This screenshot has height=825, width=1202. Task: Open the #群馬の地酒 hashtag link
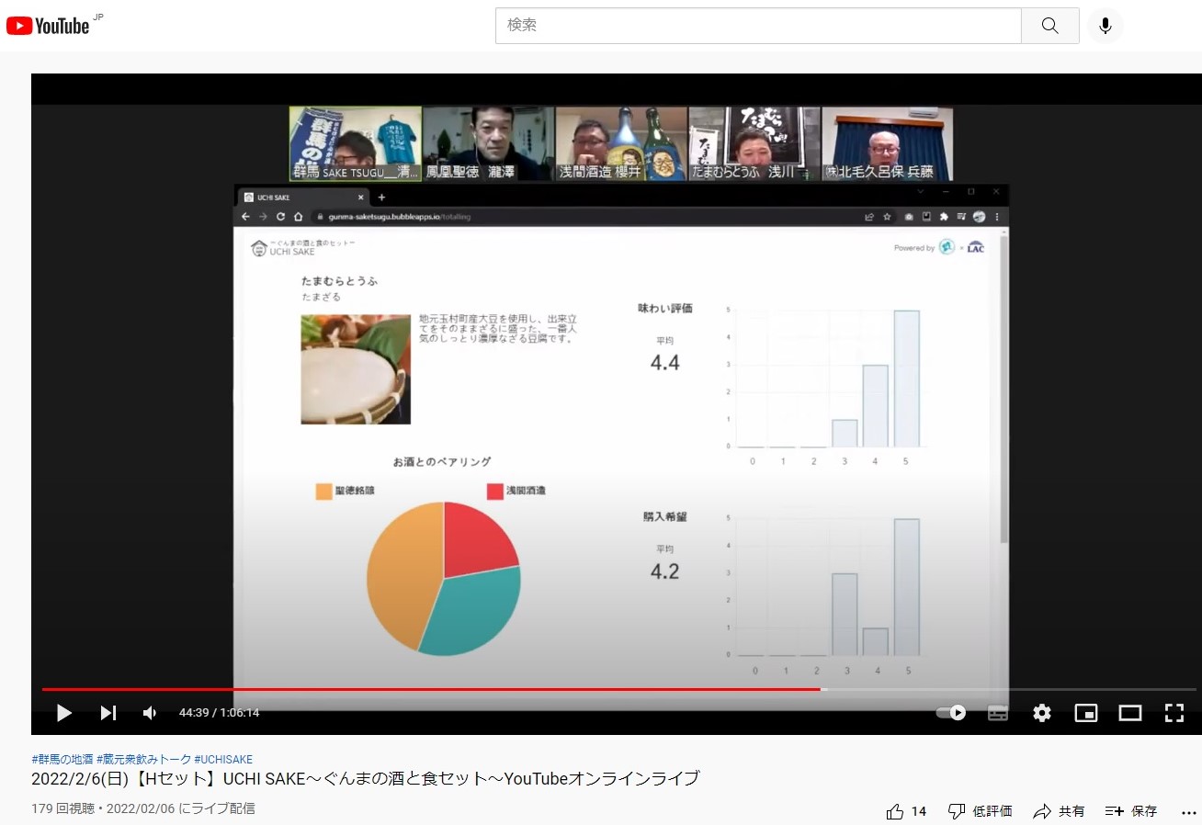62,760
